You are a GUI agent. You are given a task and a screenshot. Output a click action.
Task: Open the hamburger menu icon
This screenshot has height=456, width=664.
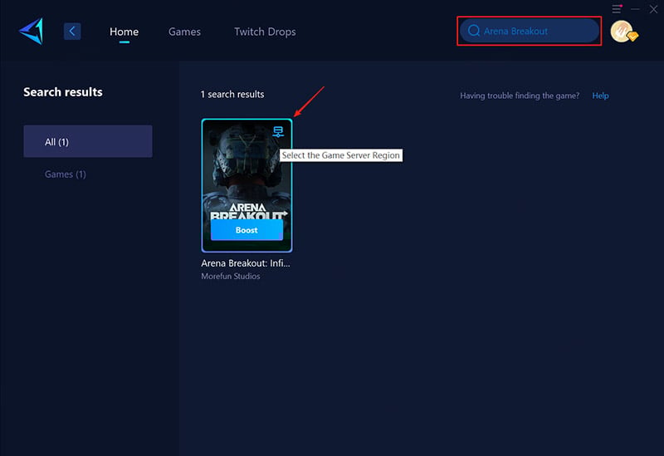(x=617, y=9)
